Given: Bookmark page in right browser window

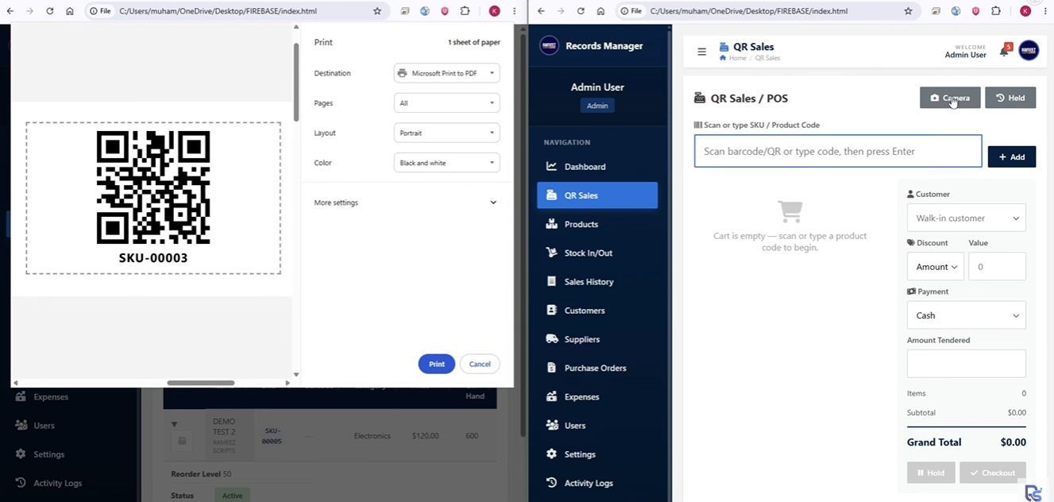Looking at the screenshot, I should click(908, 11).
